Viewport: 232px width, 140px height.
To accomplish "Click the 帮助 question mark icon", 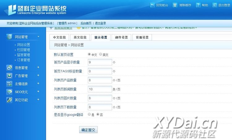I will coord(198,5).
